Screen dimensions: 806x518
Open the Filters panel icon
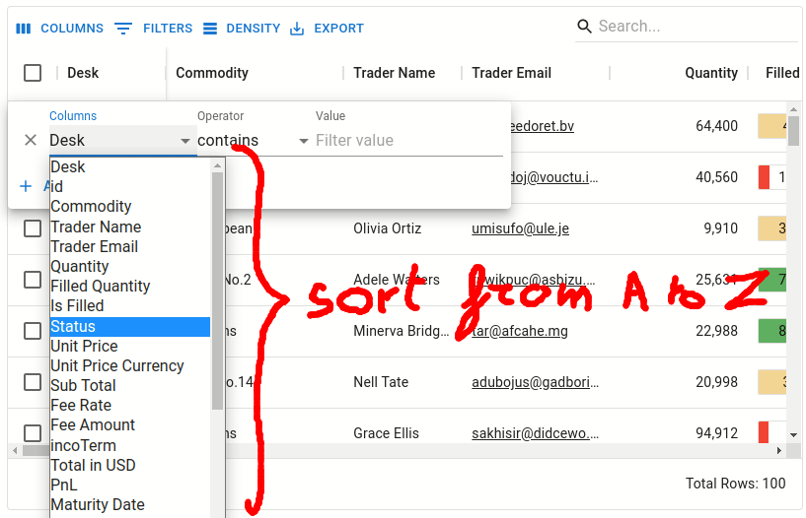pyautogui.click(x=123, y=29)
